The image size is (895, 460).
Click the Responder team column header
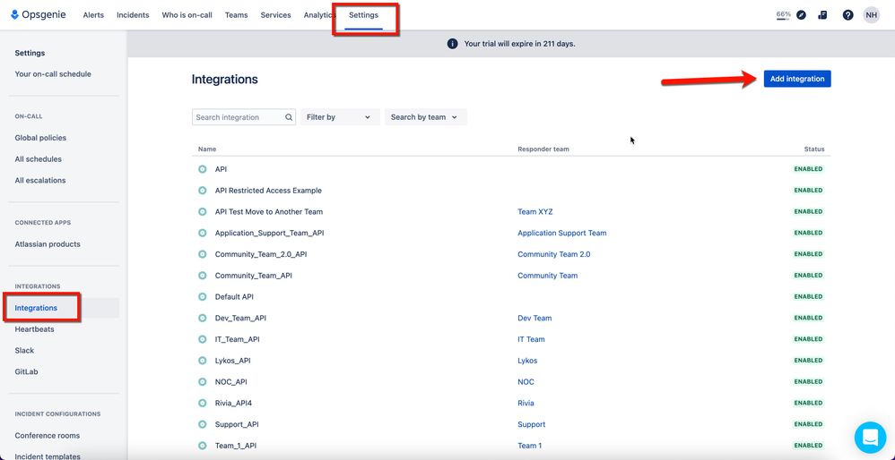(543, 149)
